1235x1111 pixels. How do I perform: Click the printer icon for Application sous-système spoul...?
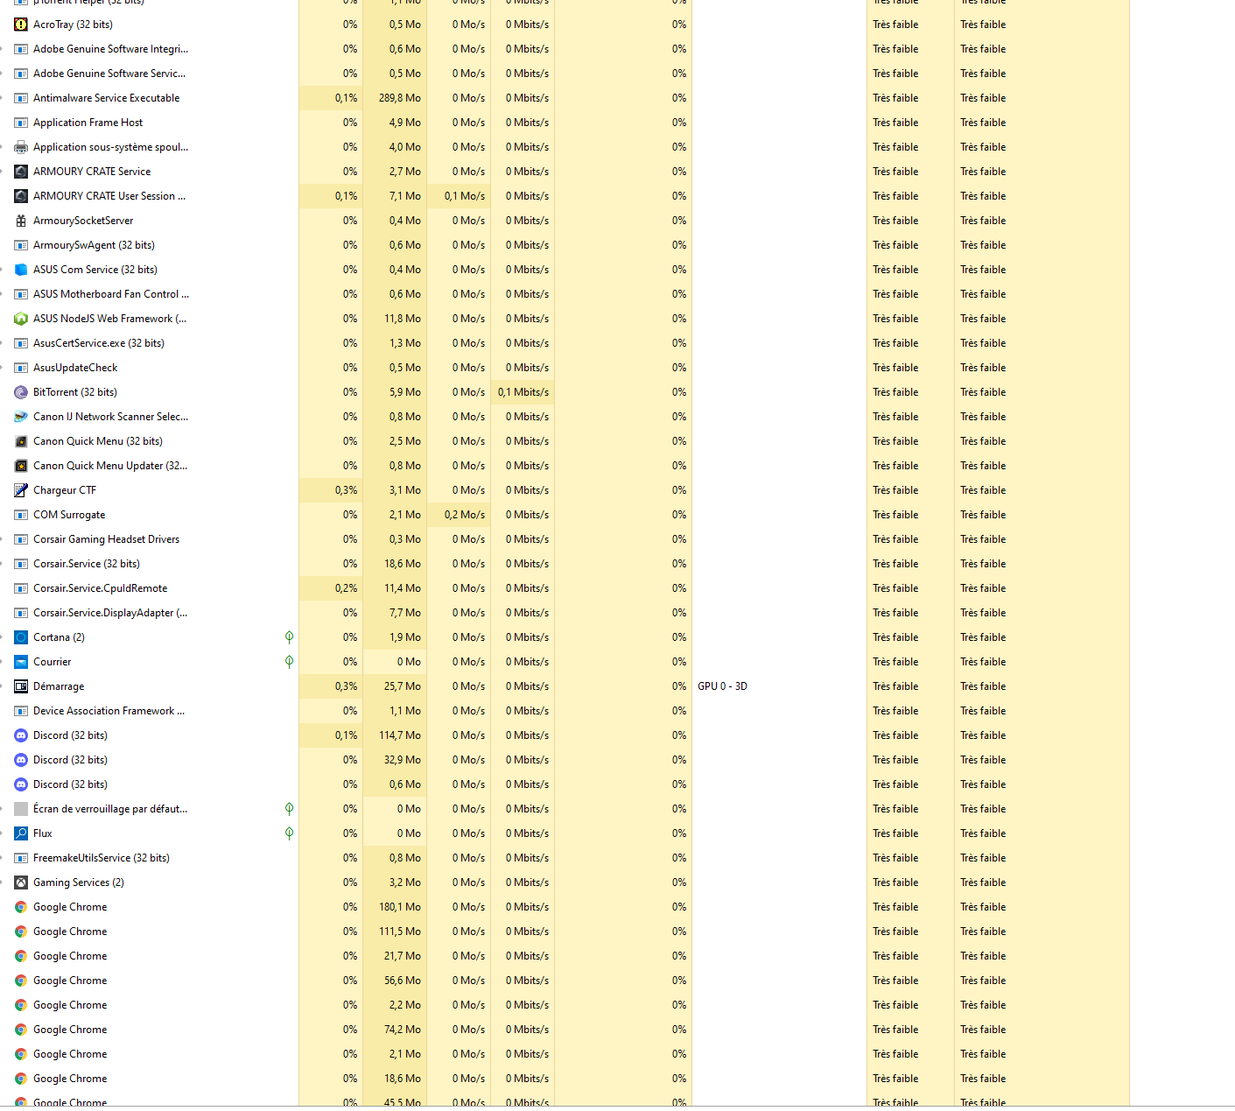(21, 147)
